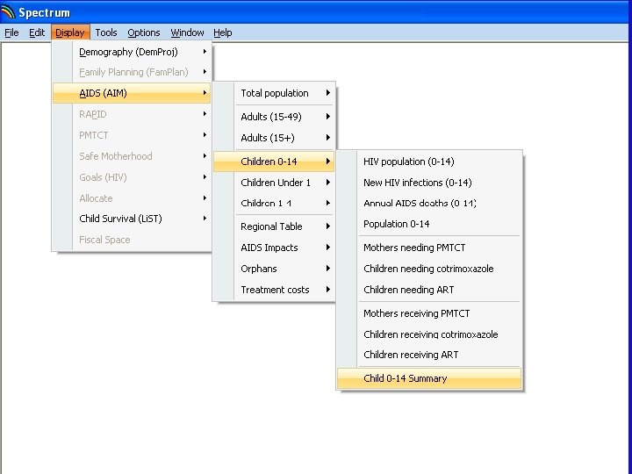Expand Child Survival (LiST) submenu
The width and height of the screenshot is (632, 474).
132,219
